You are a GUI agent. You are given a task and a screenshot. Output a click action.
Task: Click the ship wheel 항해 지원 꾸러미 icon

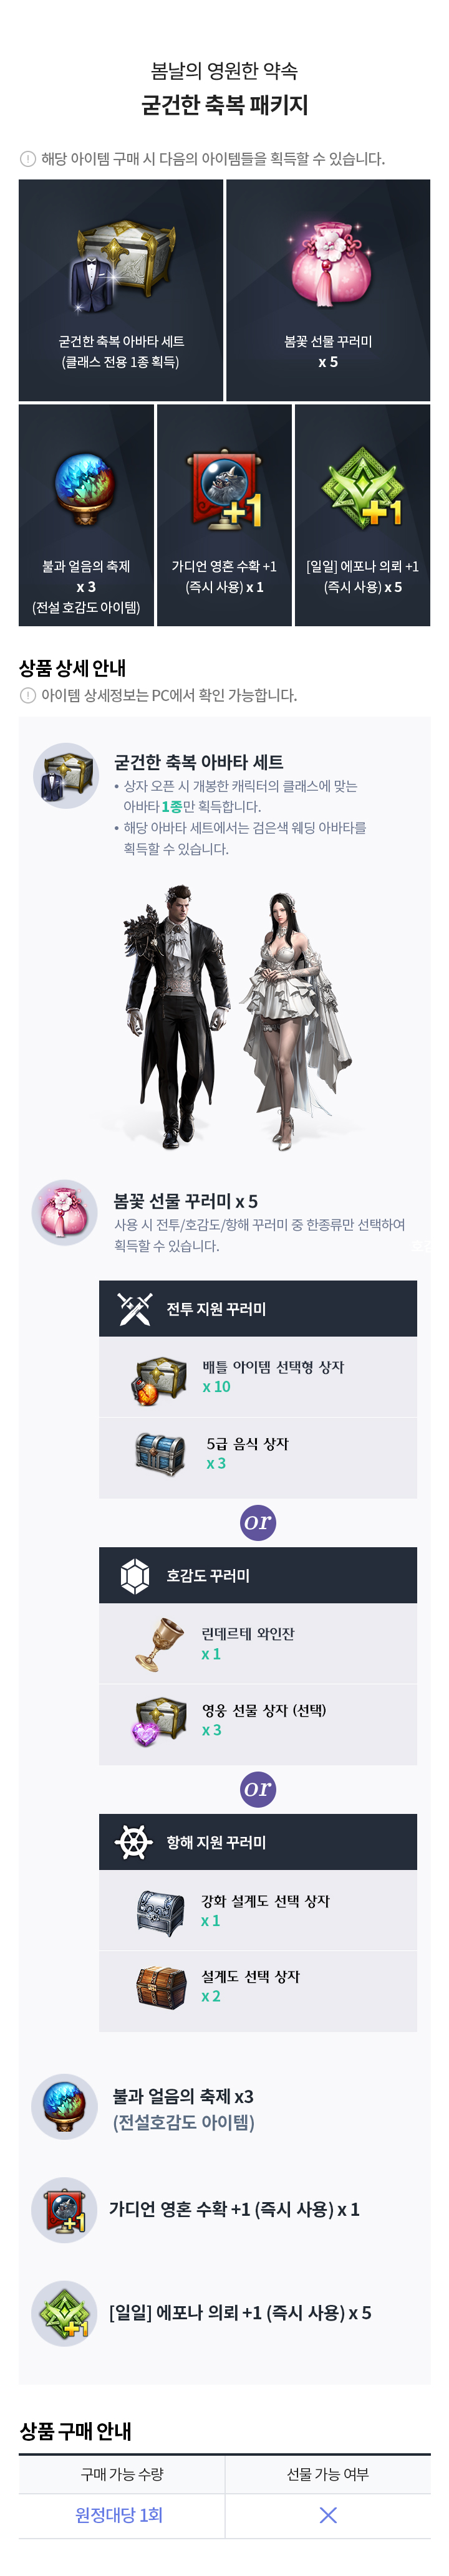pyautogui.click(x=134, y=1842)
